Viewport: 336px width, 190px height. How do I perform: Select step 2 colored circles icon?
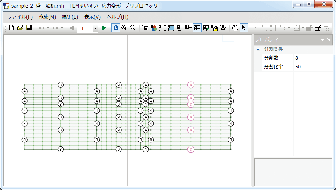click(154, 28)
